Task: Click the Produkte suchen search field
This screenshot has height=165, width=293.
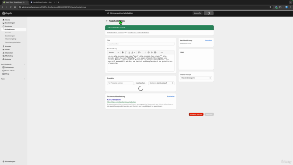Action: [120, 83]
